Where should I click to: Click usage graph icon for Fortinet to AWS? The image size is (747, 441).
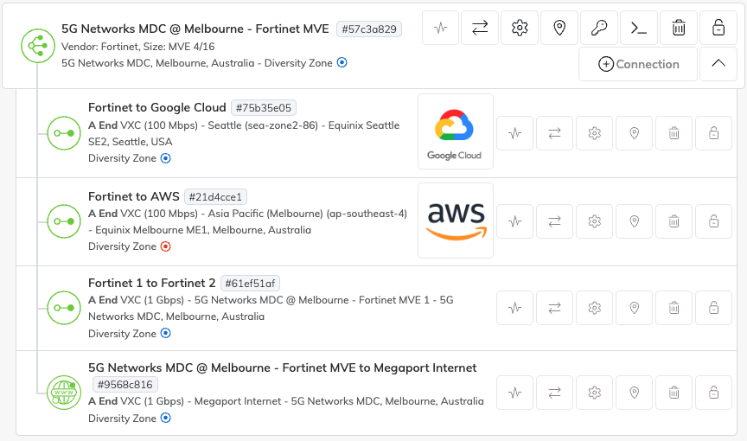515,221
